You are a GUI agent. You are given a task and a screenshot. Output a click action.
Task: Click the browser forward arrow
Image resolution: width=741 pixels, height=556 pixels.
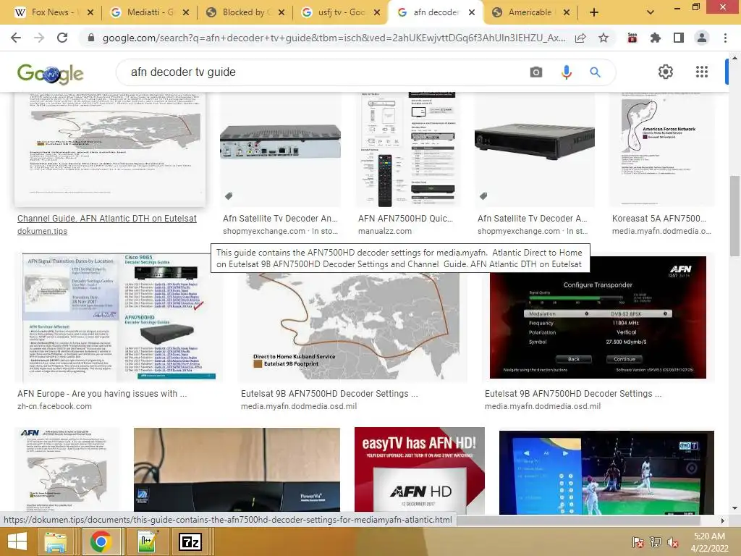click(39, 38)
